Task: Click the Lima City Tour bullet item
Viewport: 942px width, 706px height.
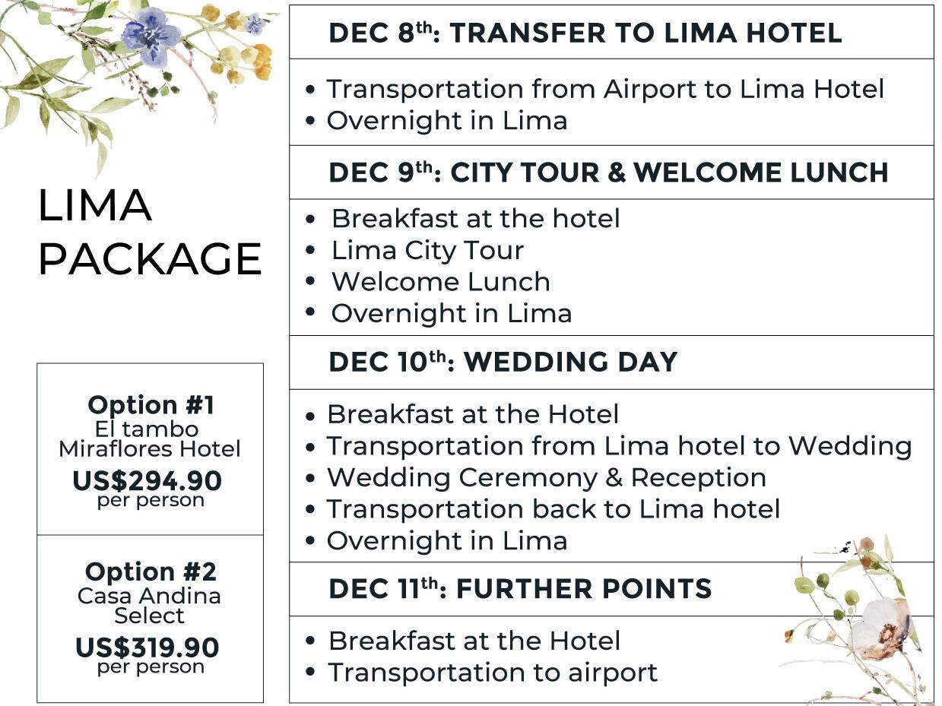Action: [x=427, y=250]
